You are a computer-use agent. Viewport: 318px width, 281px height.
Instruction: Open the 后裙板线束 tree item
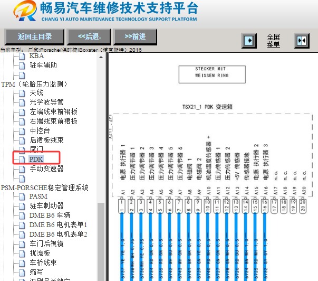click(46, 140)
